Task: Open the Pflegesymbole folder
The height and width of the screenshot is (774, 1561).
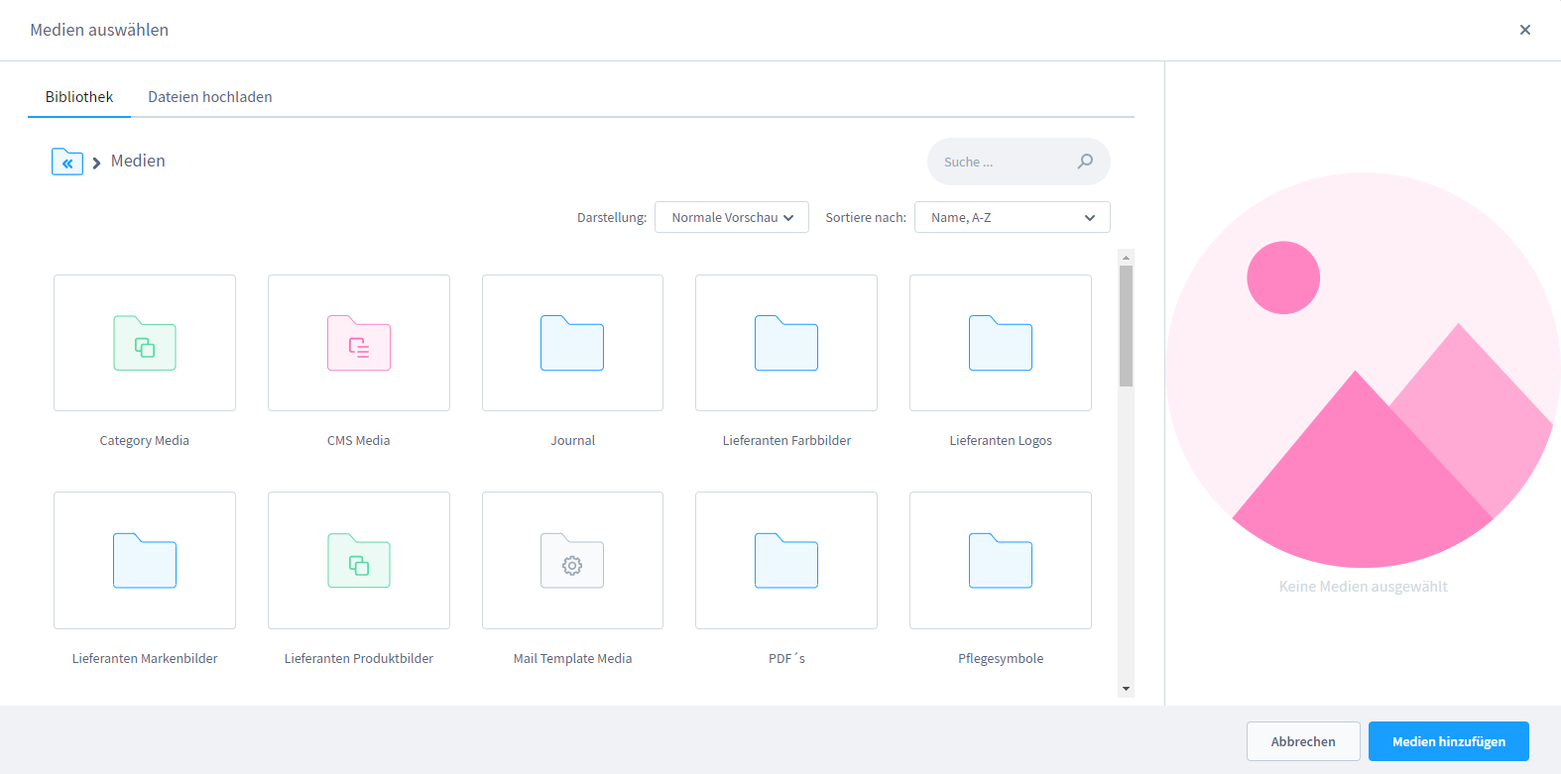Action: click(x=1001, y=560)
